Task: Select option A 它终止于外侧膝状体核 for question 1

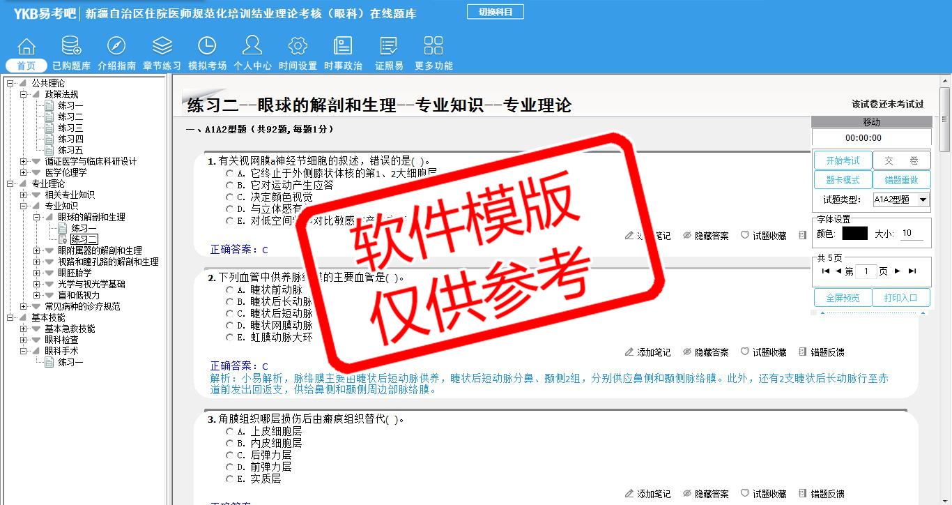Action: (230, 173)
